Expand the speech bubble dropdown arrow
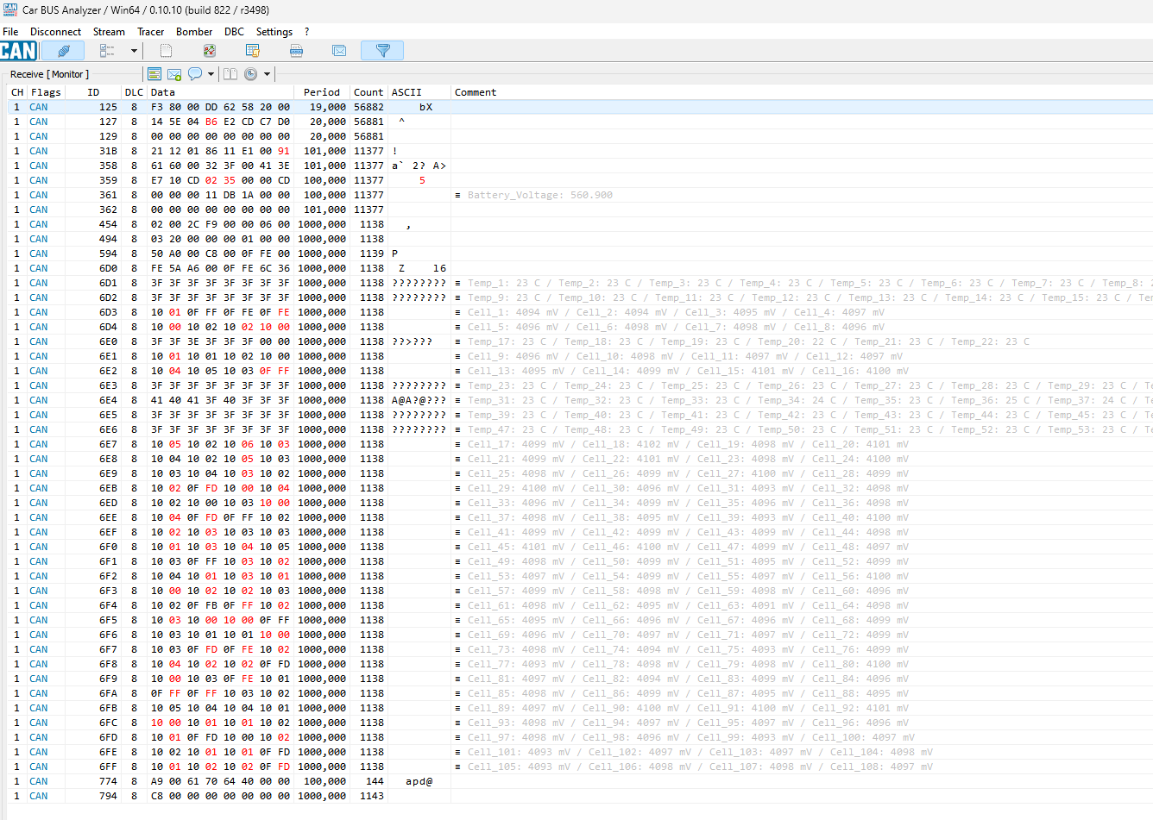This screenshot has width=1153, height=820. (x=211, y=74)
